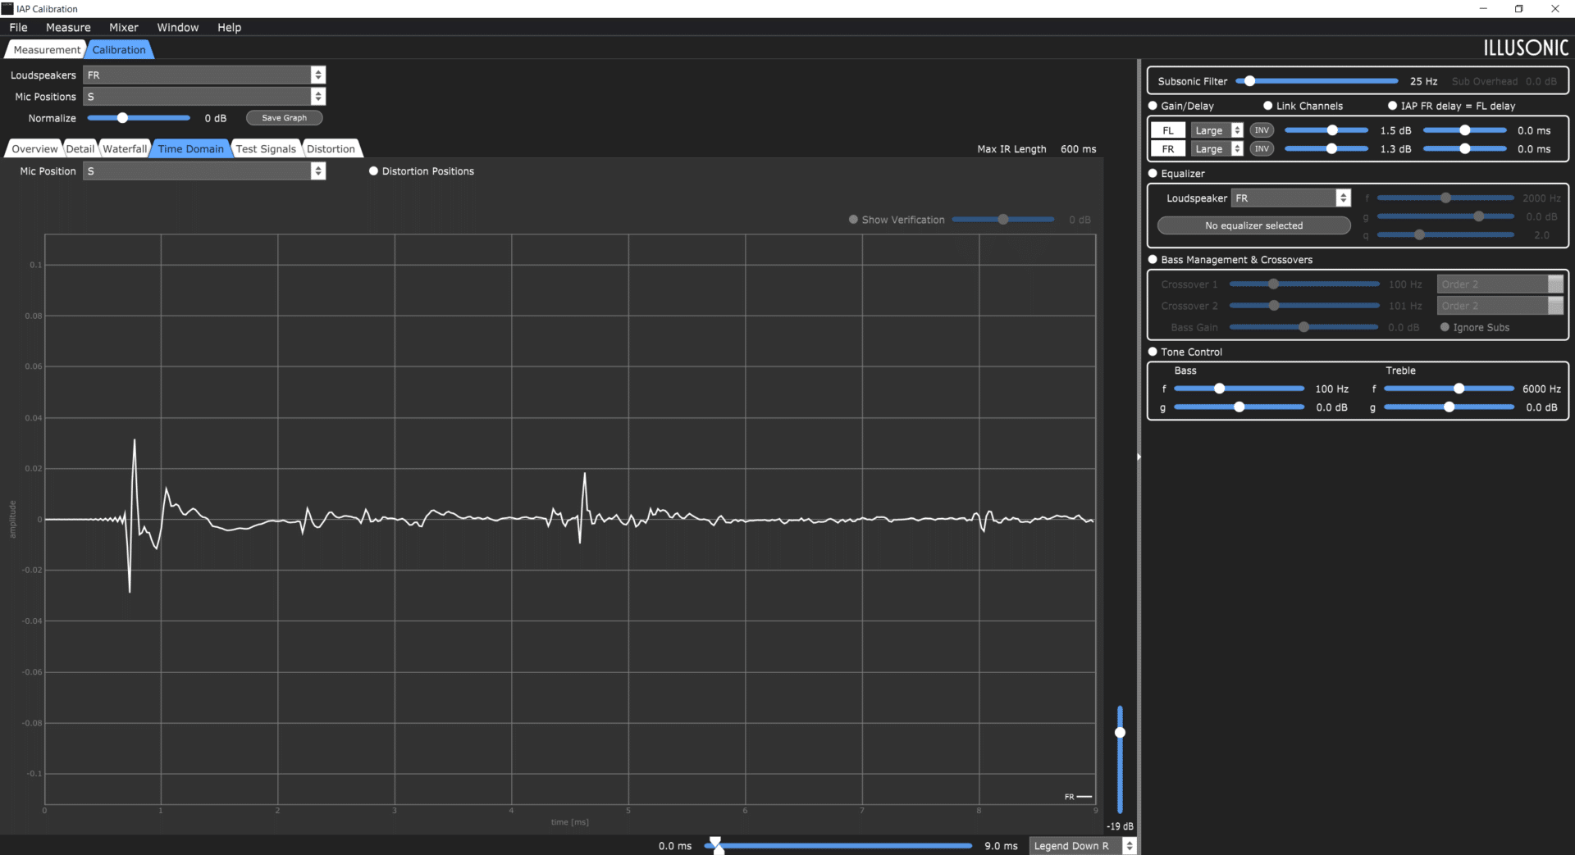Click panel splitter collapse arrow

(1139, 457)
